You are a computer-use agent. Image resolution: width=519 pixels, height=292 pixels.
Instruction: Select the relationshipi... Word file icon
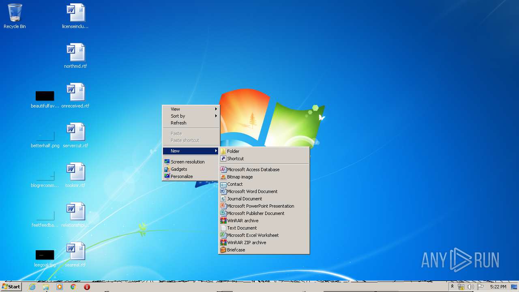(75, 215)
